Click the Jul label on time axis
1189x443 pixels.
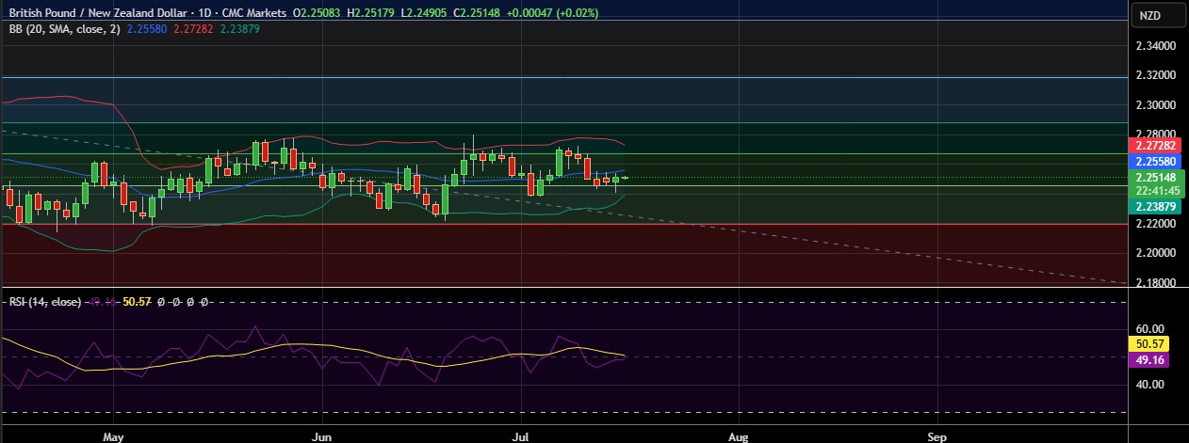coord(522,436)
